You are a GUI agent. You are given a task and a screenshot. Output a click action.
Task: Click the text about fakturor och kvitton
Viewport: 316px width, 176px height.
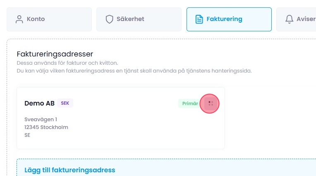click(67, 63)
